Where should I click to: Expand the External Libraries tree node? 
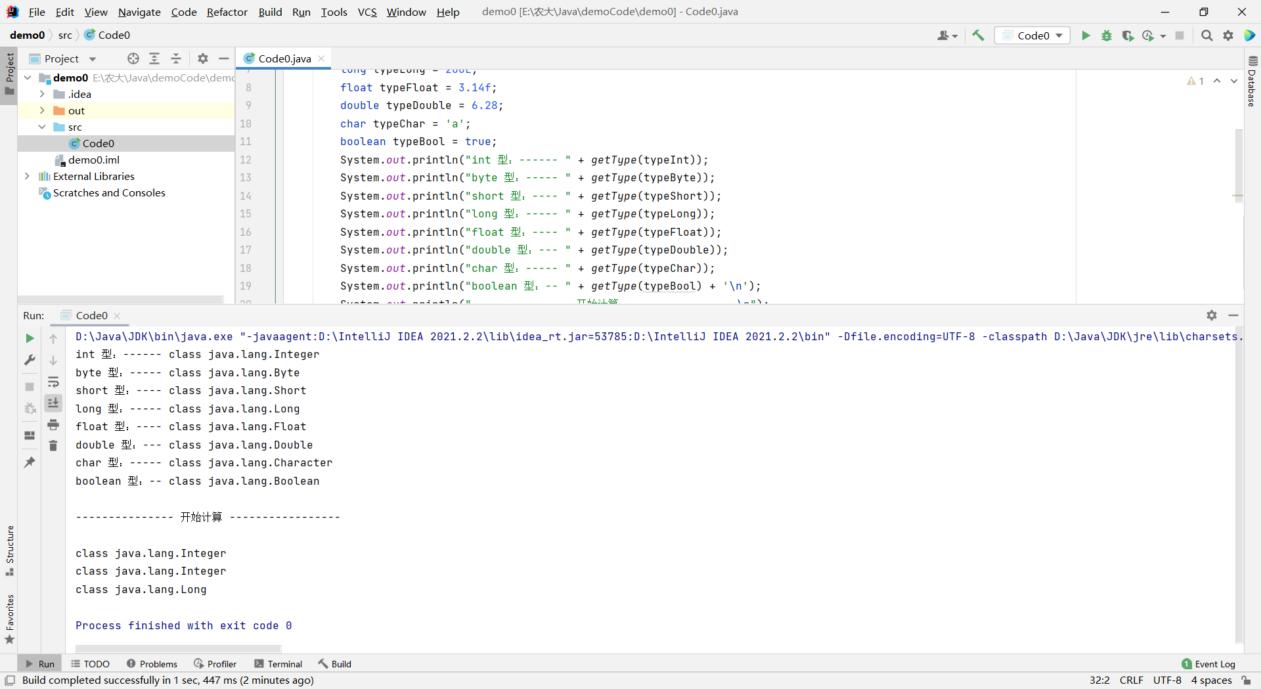coord(27,176)
